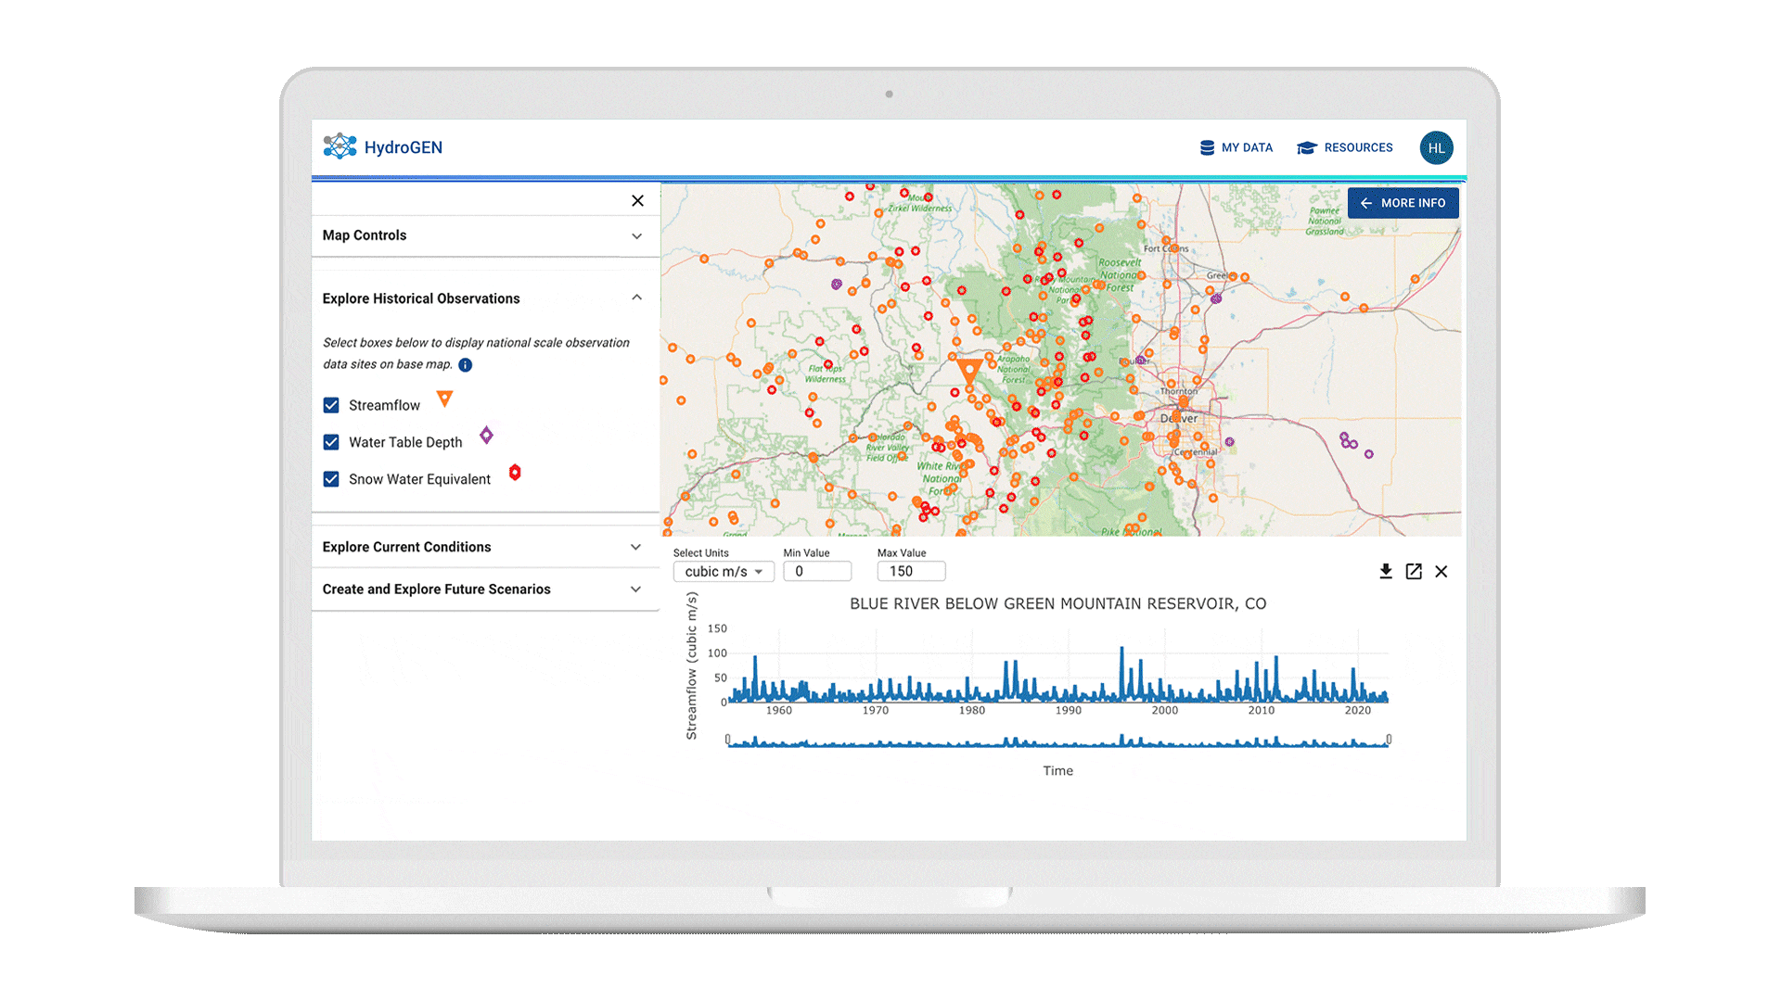Toggle the Streamflow checkbox
Image resolution: width=1781 pixels, height=1001 pixels.
coord(331,405)
